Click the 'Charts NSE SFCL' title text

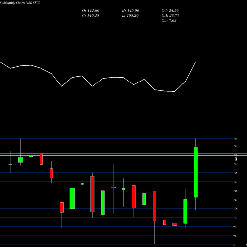click(28, 3)
